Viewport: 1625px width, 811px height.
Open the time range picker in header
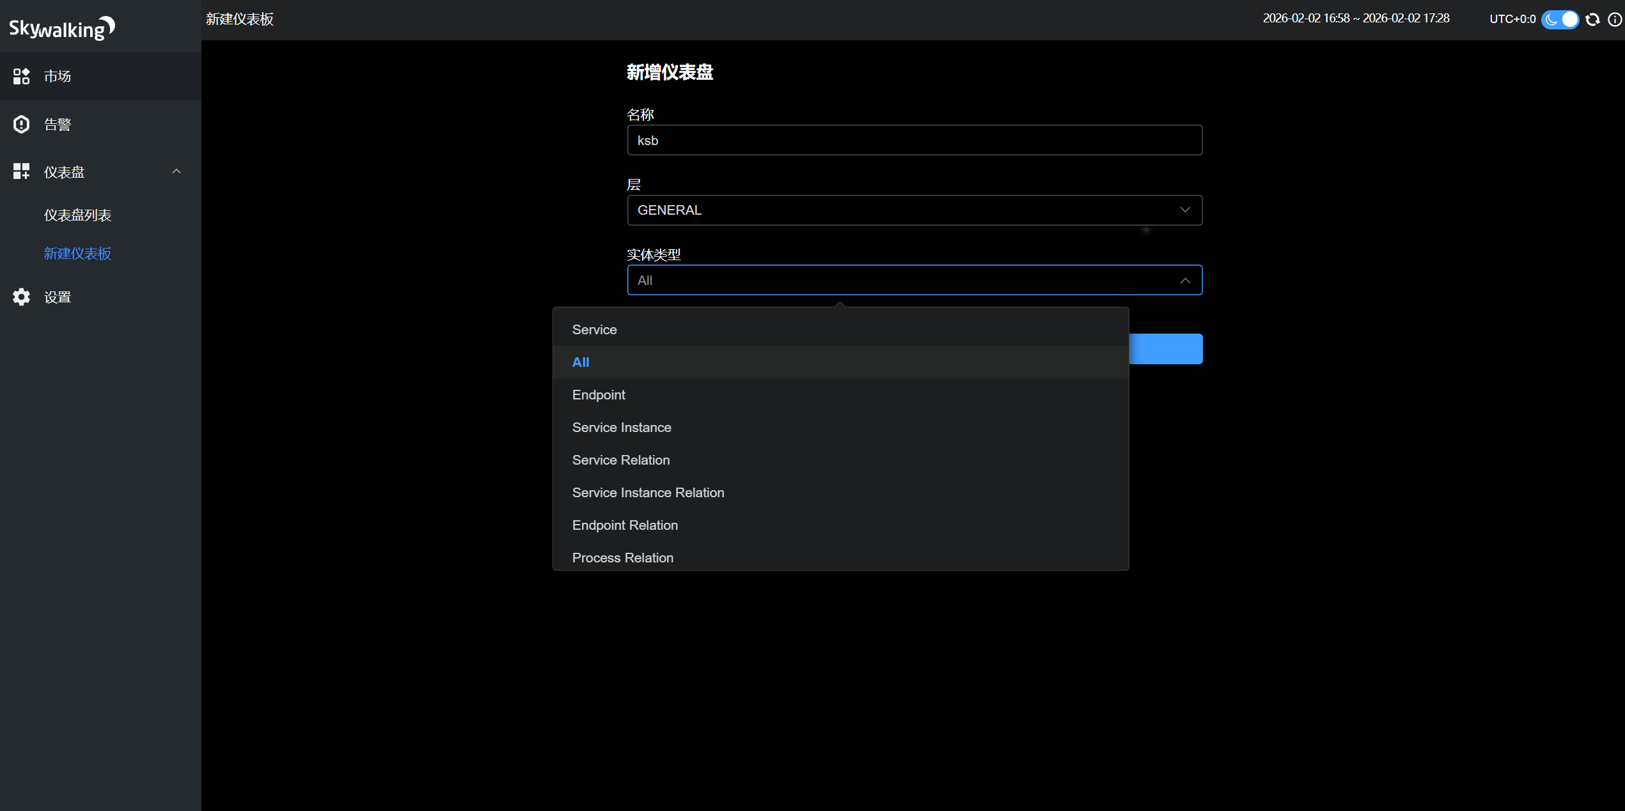click(1355, 19)
